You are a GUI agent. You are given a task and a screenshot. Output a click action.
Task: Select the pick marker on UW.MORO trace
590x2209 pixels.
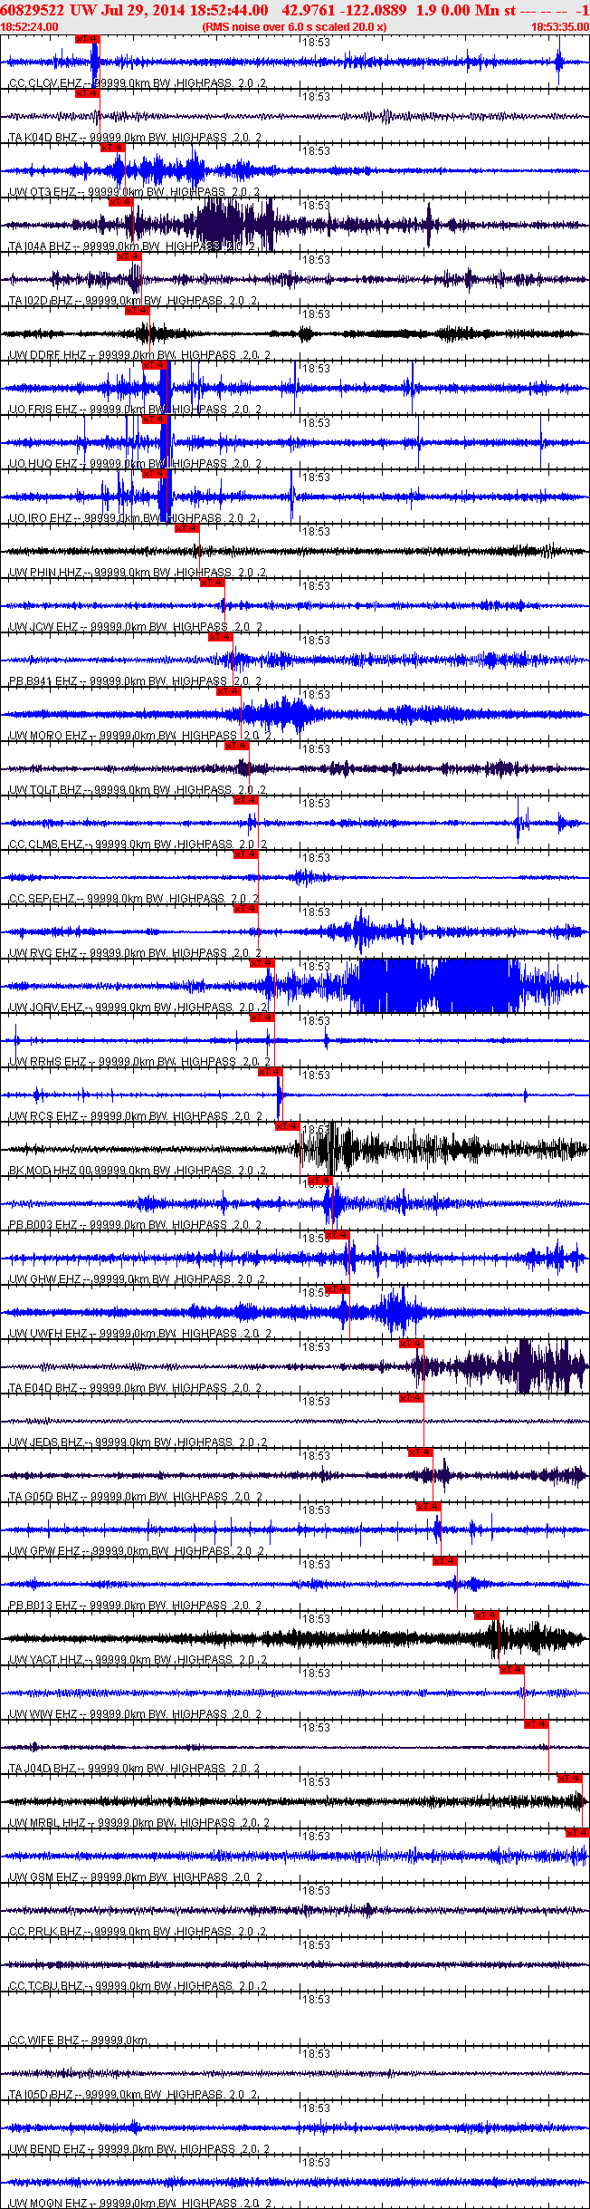click(x=229, y=691)
